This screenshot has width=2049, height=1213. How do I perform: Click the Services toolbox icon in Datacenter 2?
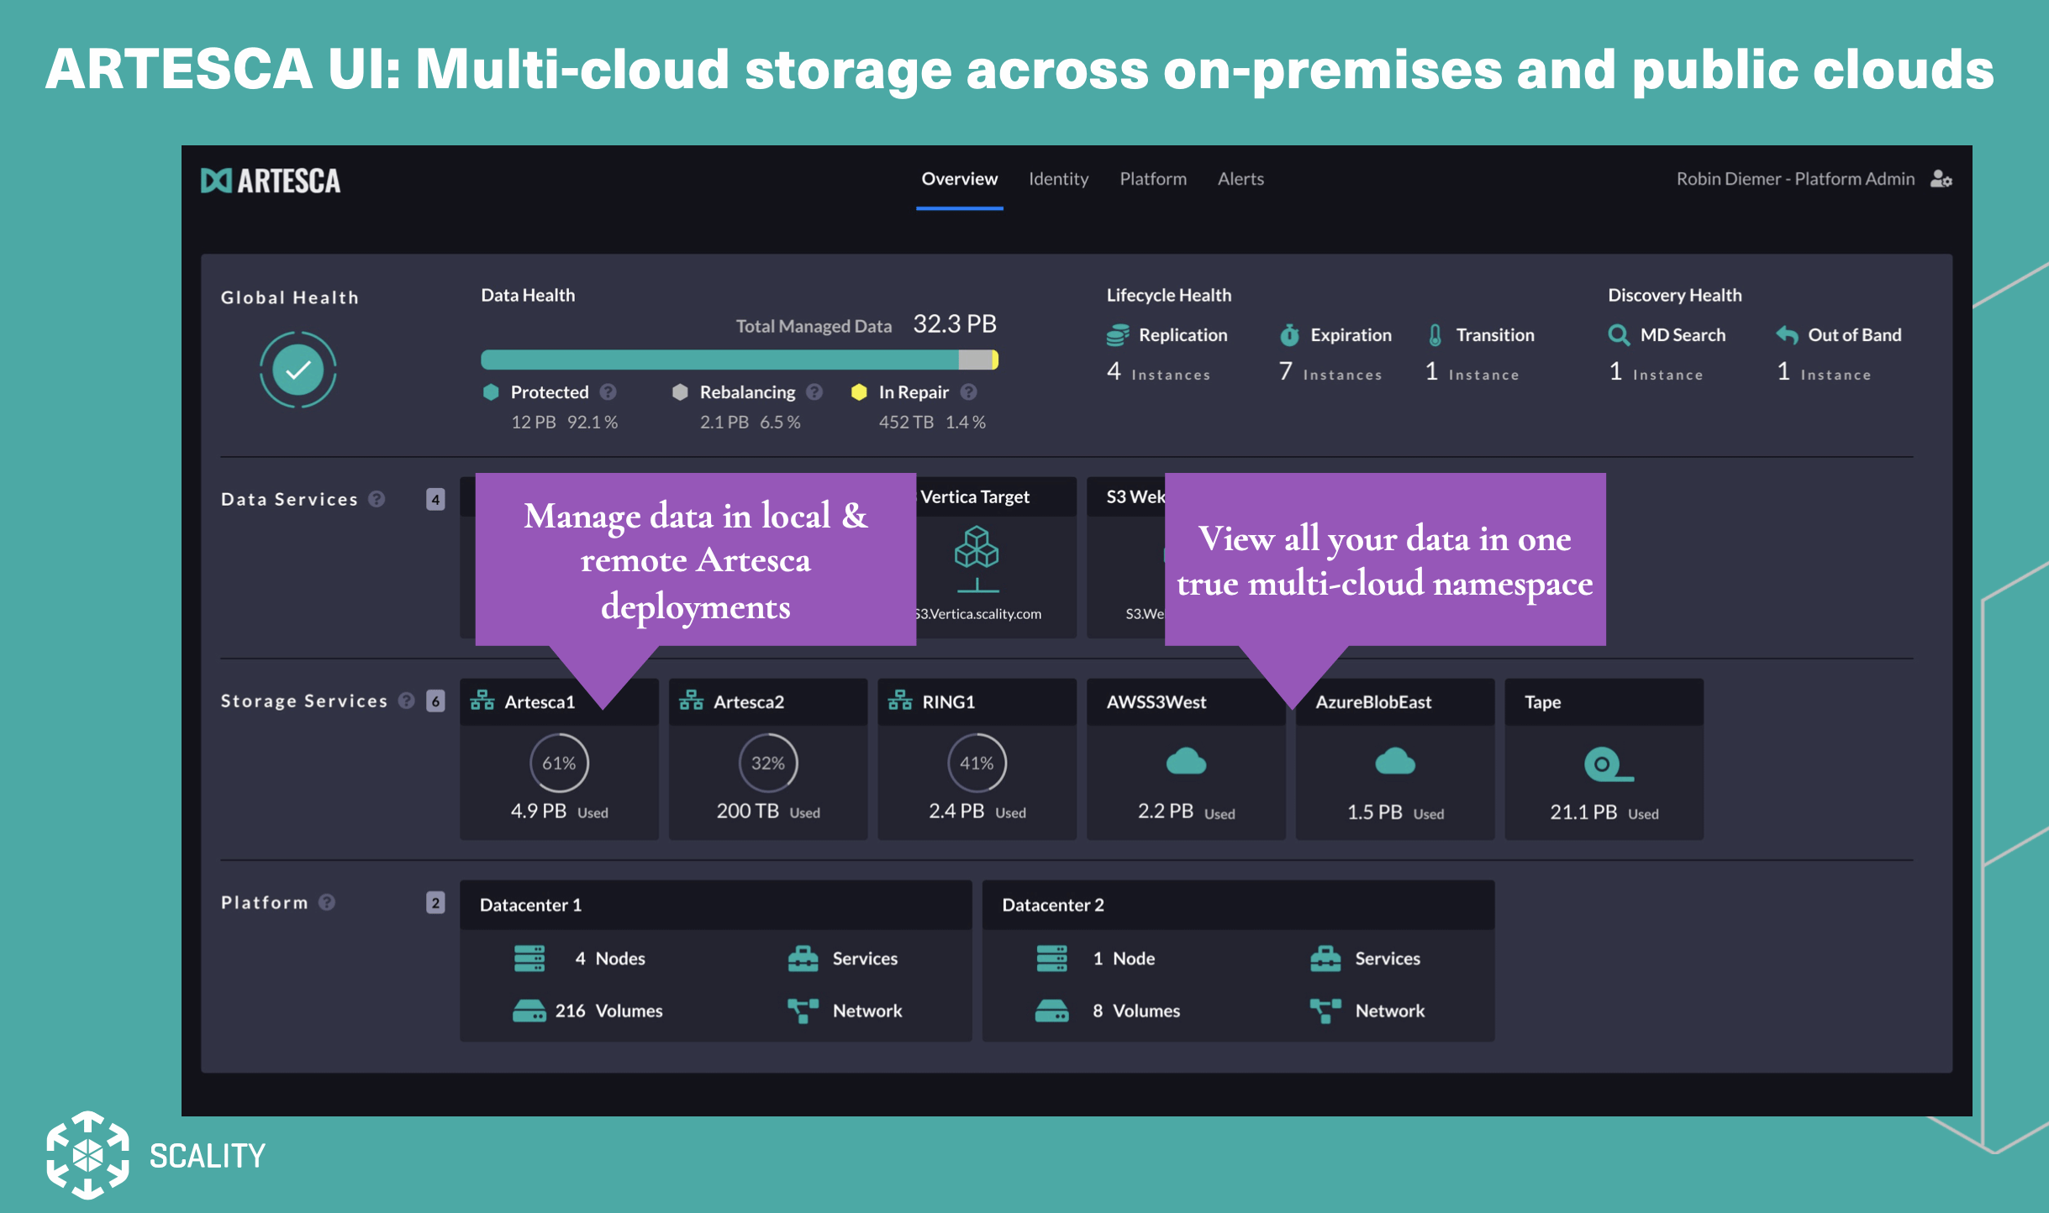(x=1326, y=958)
